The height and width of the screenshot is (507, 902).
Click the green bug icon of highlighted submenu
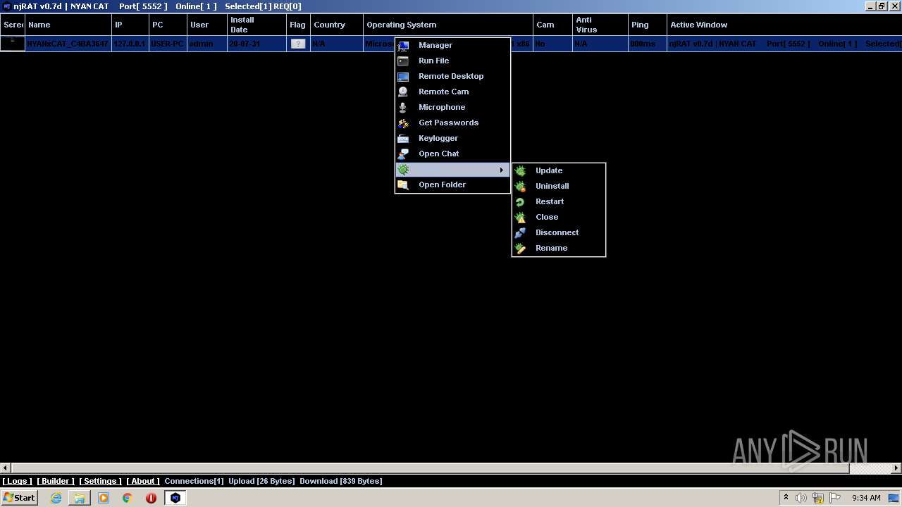click(x=403, y=170)
